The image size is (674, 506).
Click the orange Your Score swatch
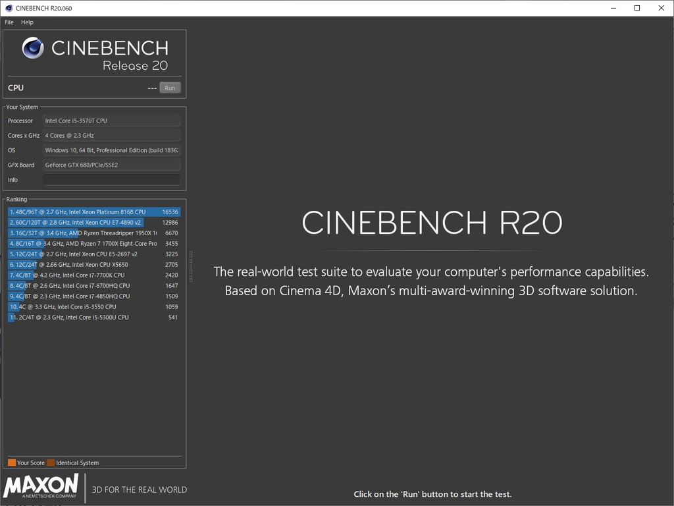tap(11, 463)
